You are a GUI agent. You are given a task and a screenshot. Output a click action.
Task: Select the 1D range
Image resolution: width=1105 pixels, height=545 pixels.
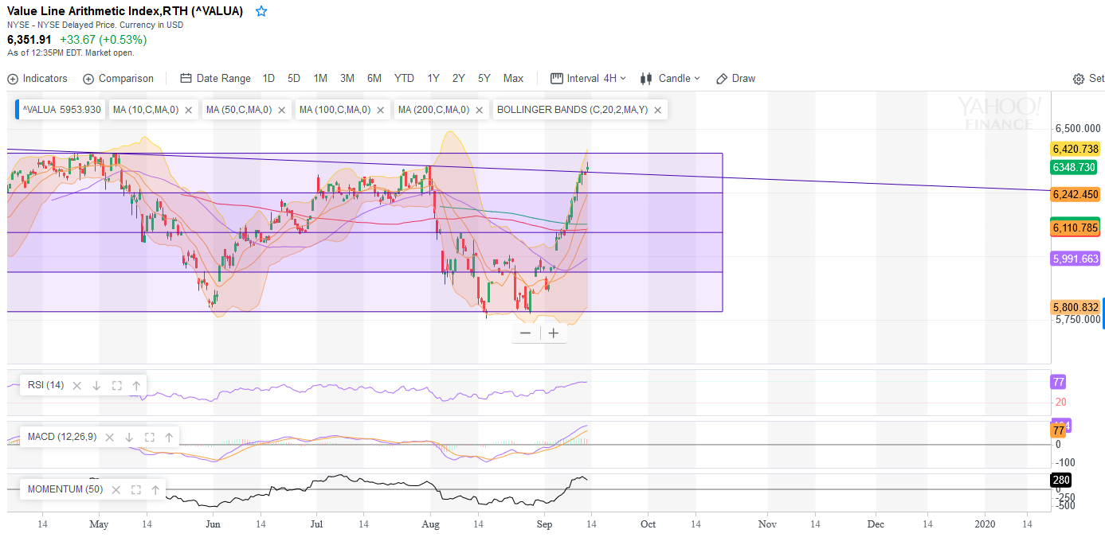click(268, 78)
